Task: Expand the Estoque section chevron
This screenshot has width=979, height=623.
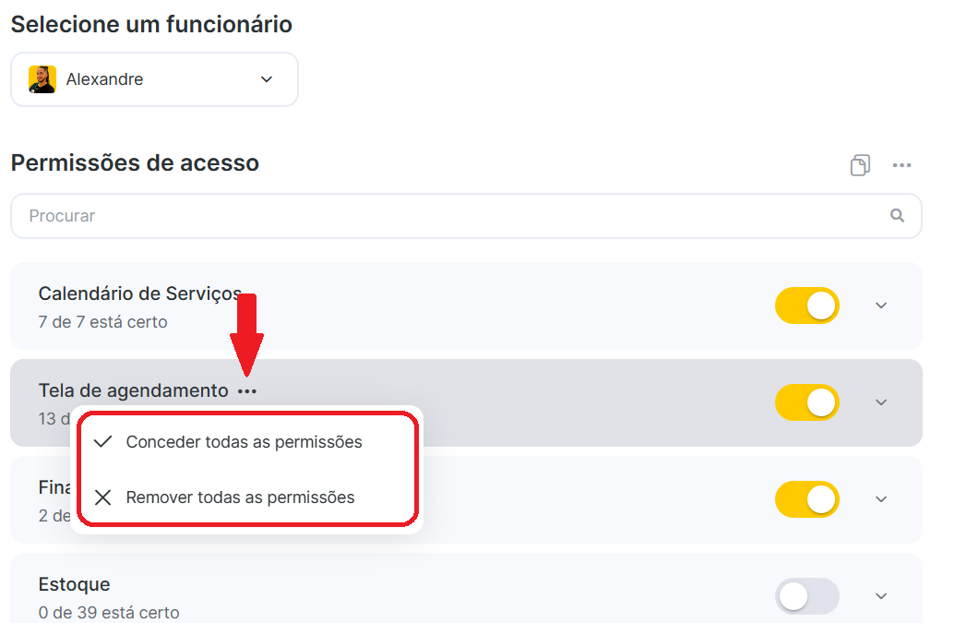Action: coord(881,596)
